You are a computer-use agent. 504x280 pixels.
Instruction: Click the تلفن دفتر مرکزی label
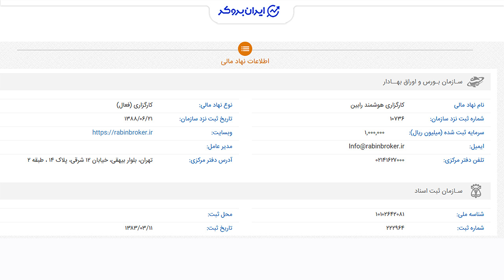tap(464, 160)
